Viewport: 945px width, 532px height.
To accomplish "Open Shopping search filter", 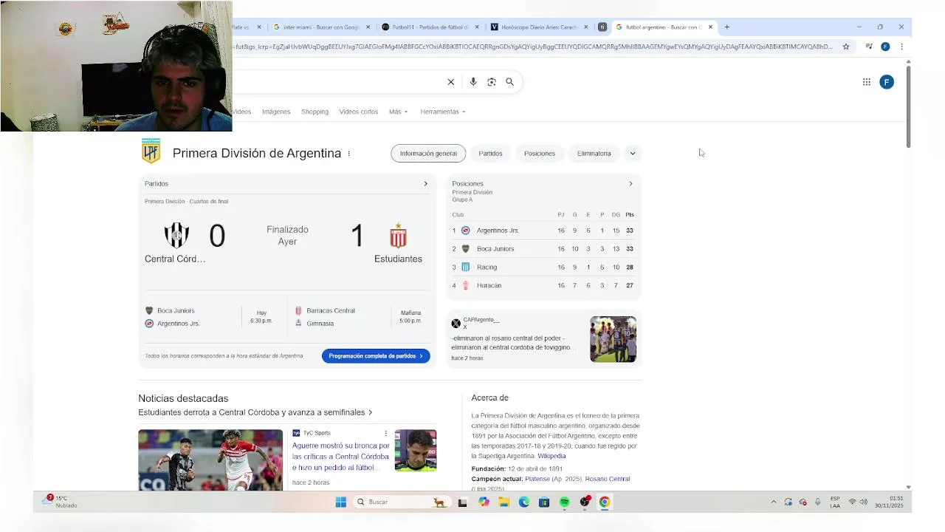I will (x=315, y=112).
